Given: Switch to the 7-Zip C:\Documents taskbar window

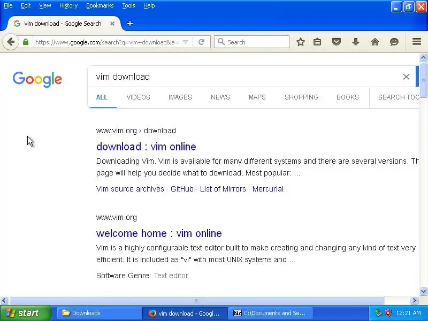Looking at the screenshot, I should (x=270, y=313).
